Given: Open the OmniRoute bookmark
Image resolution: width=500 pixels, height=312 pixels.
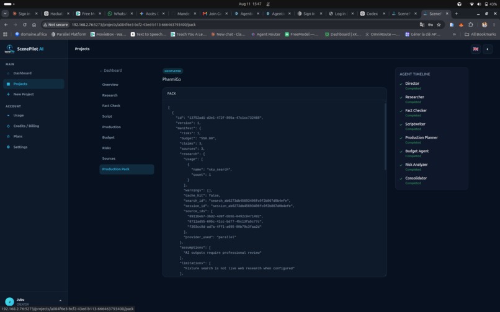Looking at the screenshot, I should [382, 34].
